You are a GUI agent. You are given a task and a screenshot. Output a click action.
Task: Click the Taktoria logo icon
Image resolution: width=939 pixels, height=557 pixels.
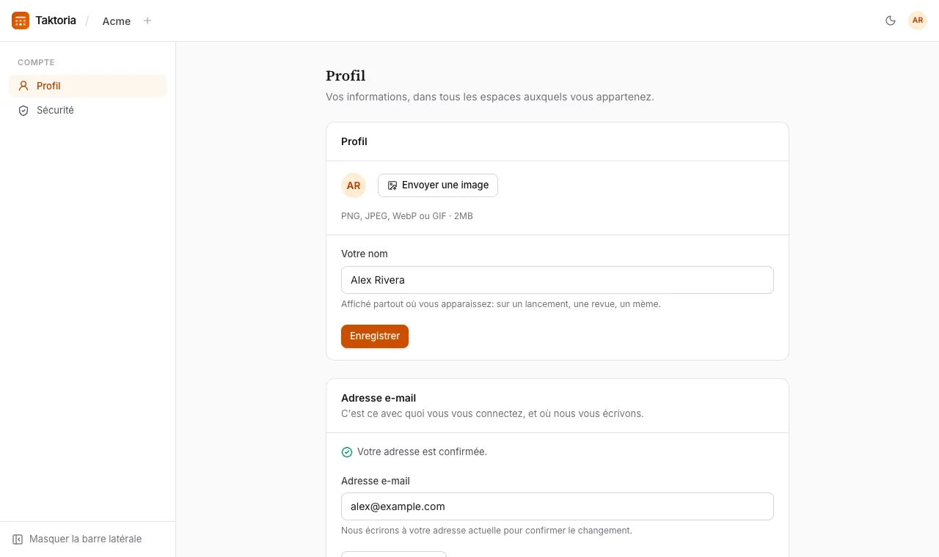(21, 21)
